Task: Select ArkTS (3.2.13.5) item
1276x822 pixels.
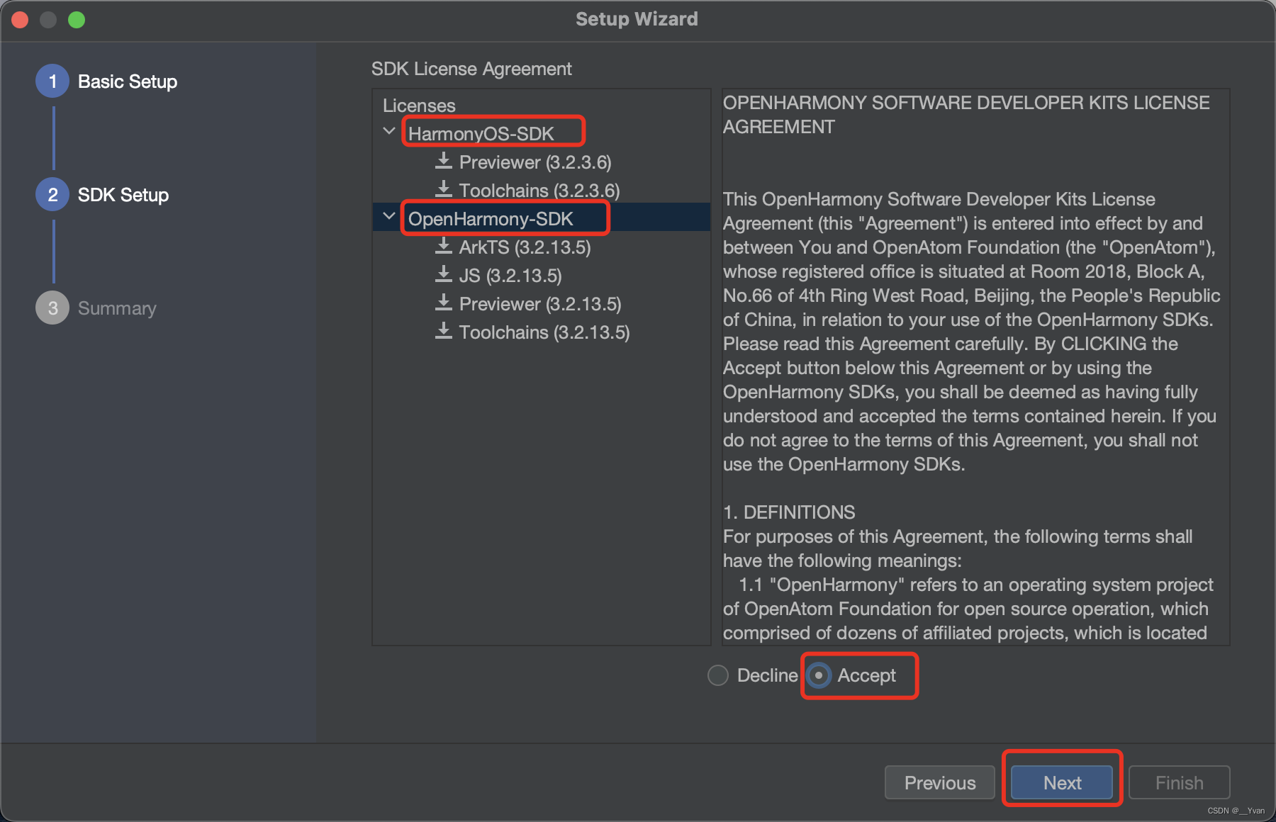Action: point(525,247)
